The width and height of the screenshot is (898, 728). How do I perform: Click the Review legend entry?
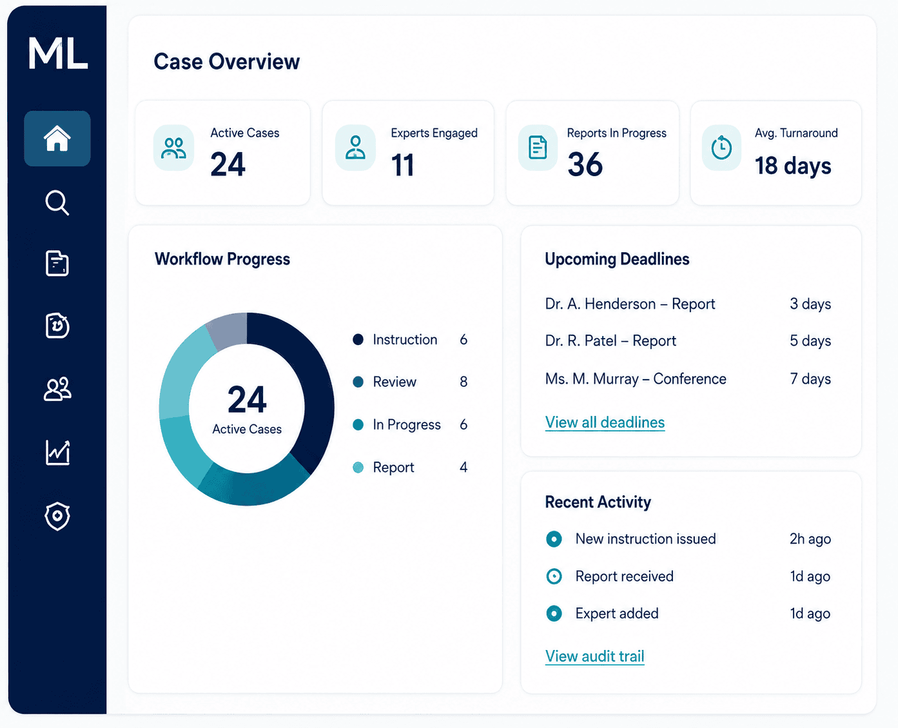[x=410, y=382]
